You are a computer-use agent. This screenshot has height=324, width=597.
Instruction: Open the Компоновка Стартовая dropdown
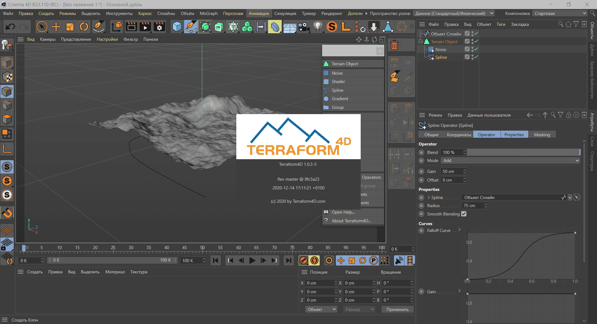pyautogui.click(x=559, y=13)
